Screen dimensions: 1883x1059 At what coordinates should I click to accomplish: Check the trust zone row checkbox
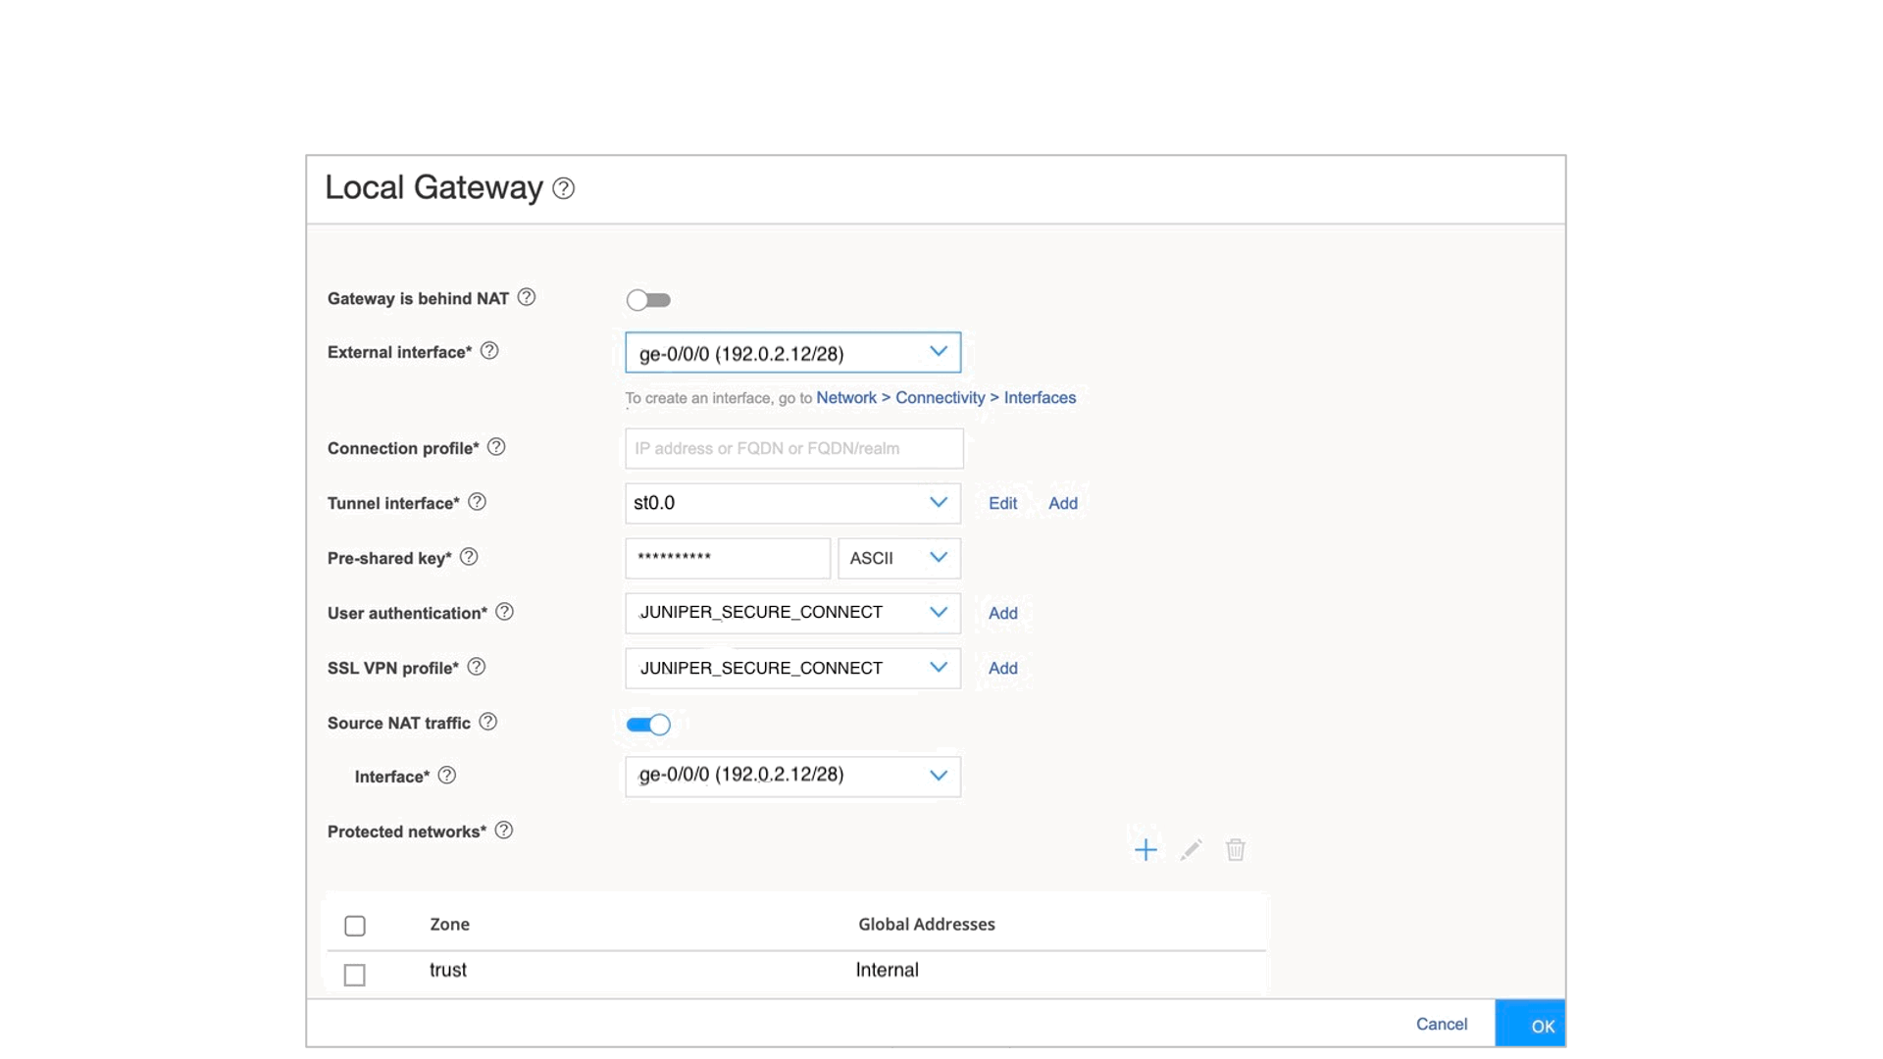click(x=355, y=975)
